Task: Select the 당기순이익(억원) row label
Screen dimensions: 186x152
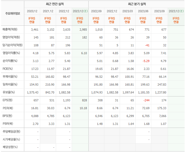Action: [12, 45]
